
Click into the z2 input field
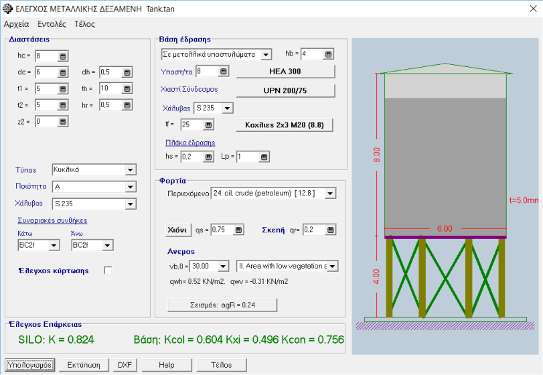[46, 121]
